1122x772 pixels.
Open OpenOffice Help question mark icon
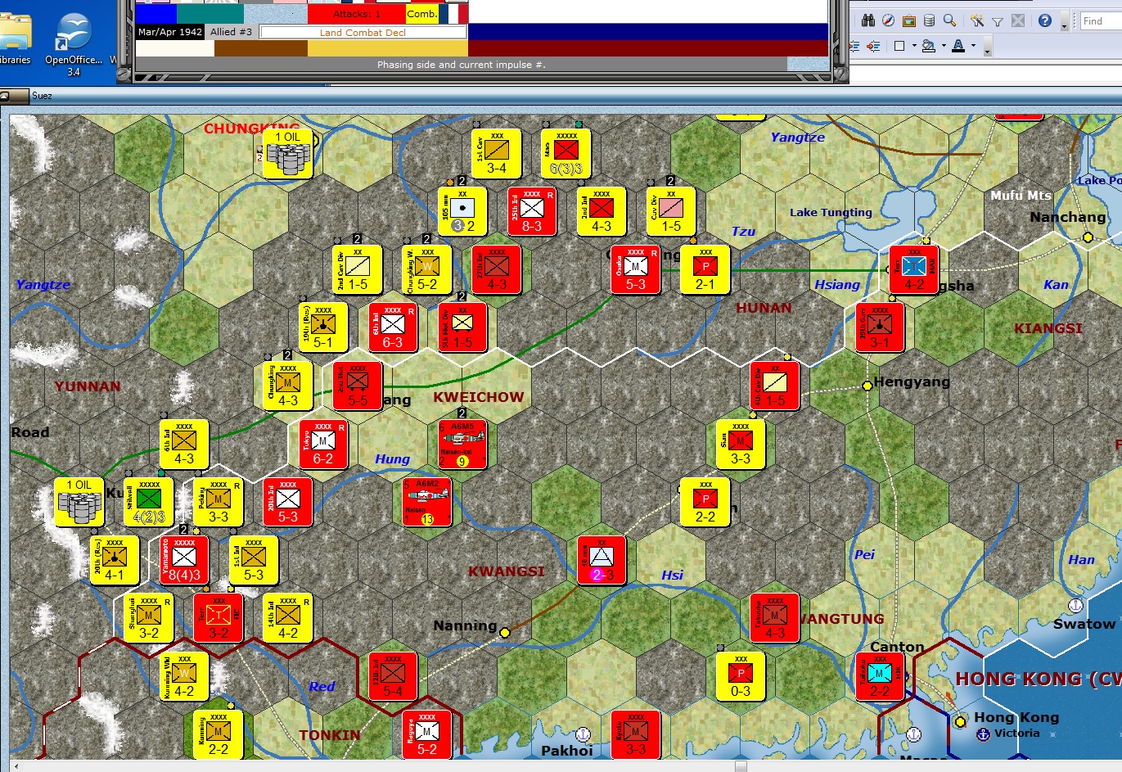[x=1045, y=20]
